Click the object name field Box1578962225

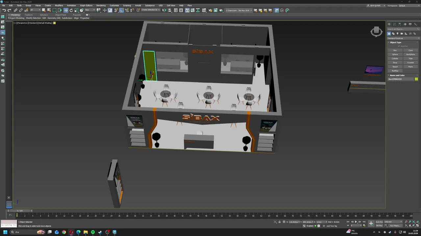pos(401,79)
